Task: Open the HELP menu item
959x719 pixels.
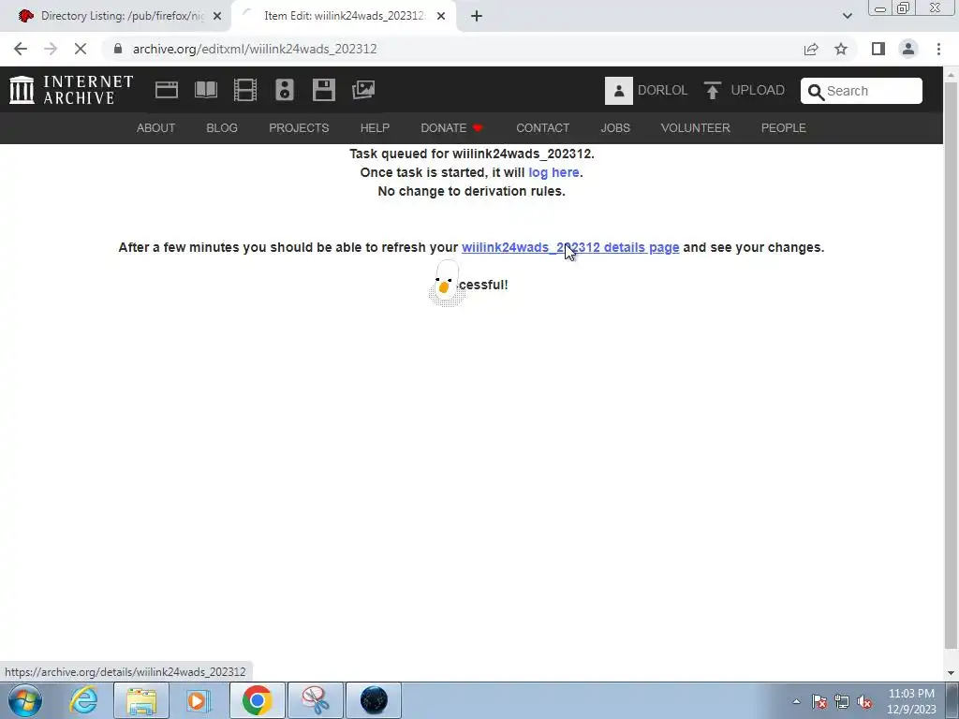Action: click(375, 127)
